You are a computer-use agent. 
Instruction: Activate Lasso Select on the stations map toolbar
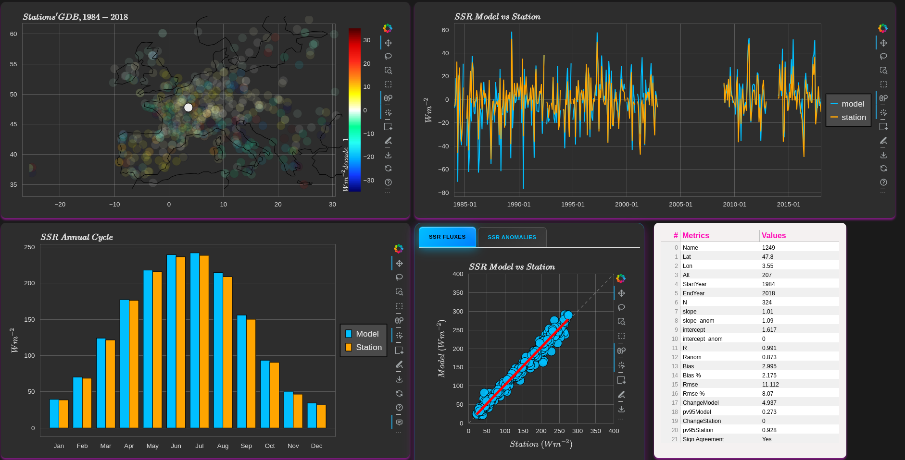(388, 57)
